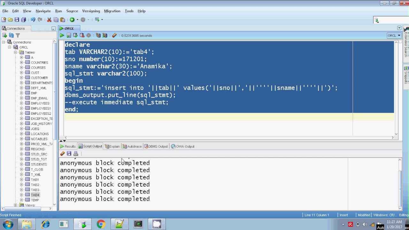The width and height of the screenshot is (409, 230).
Task: Open the Navigate menu
Action: (43, 11)
